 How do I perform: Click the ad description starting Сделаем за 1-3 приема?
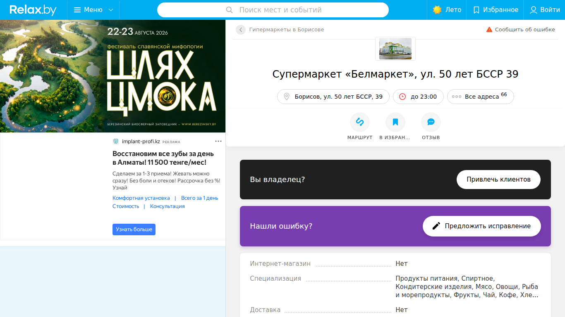[166, 181]
